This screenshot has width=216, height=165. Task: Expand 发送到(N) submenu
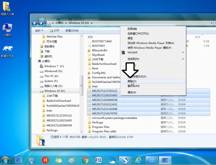pyautogui.click(x=153, y=59)
